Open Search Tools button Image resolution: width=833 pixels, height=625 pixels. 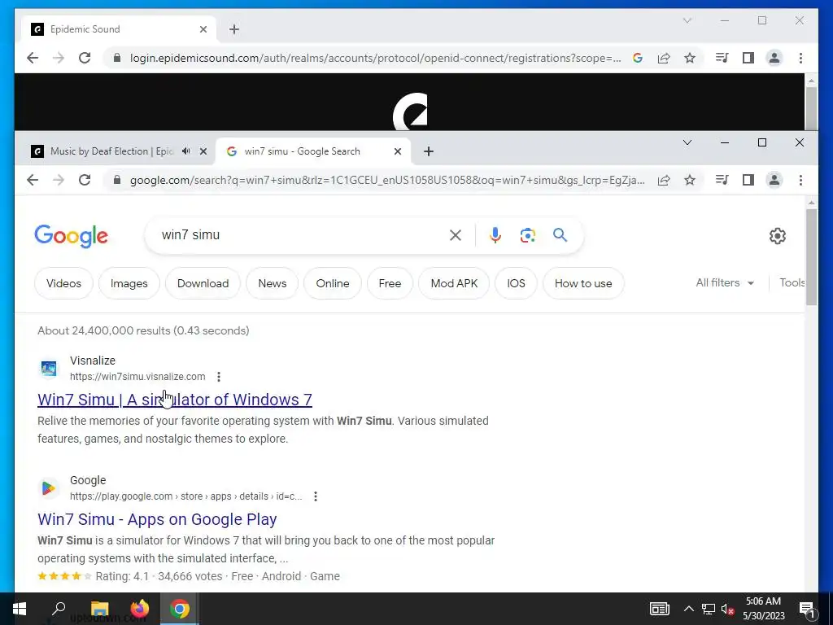(792, 282)
